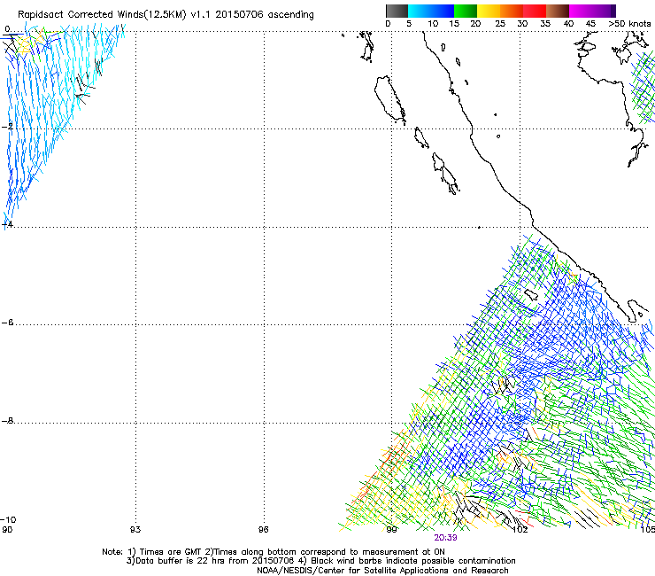Click the blue 10-15 knots legend segment

(x=443, y=11)
